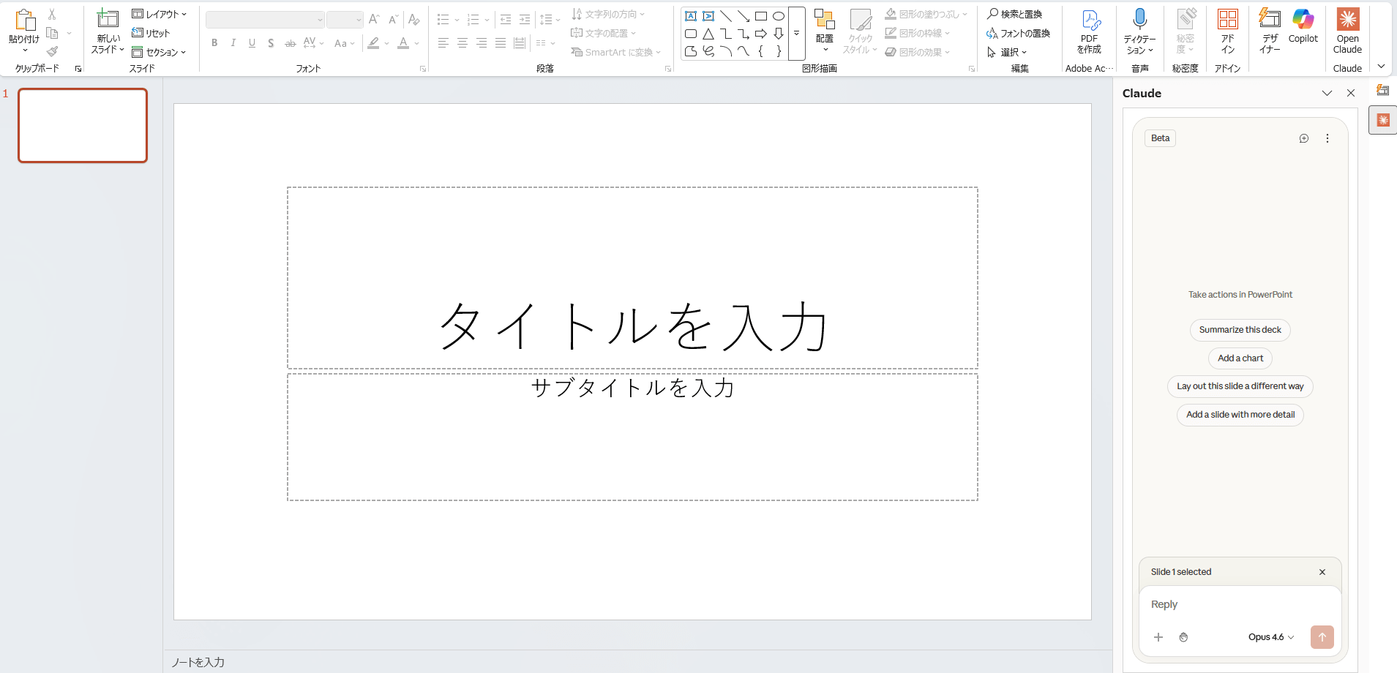Open the Designer icon in ribbon
The width and height of the screenshot is (1397, 673).
click(1270, 20)
